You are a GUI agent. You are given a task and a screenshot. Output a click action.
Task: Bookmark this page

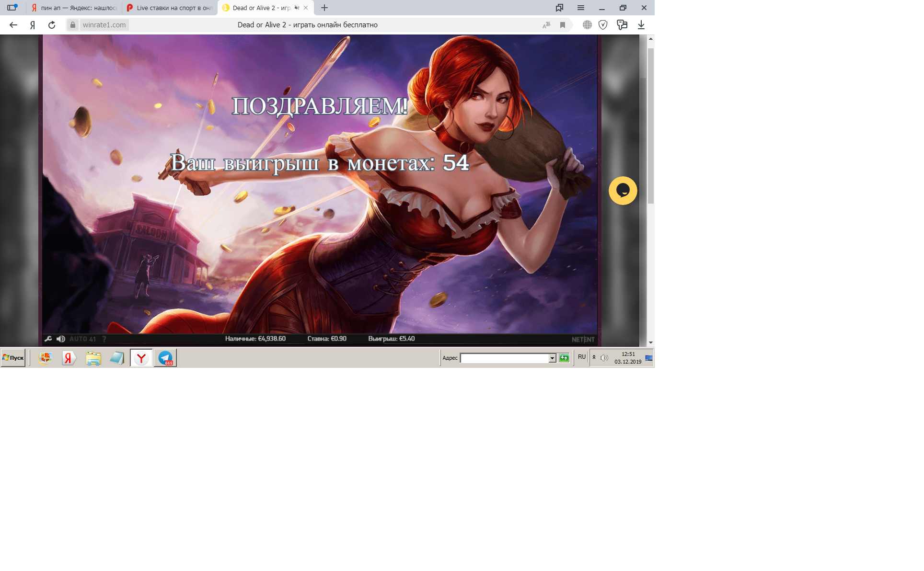tap(563, 25)
